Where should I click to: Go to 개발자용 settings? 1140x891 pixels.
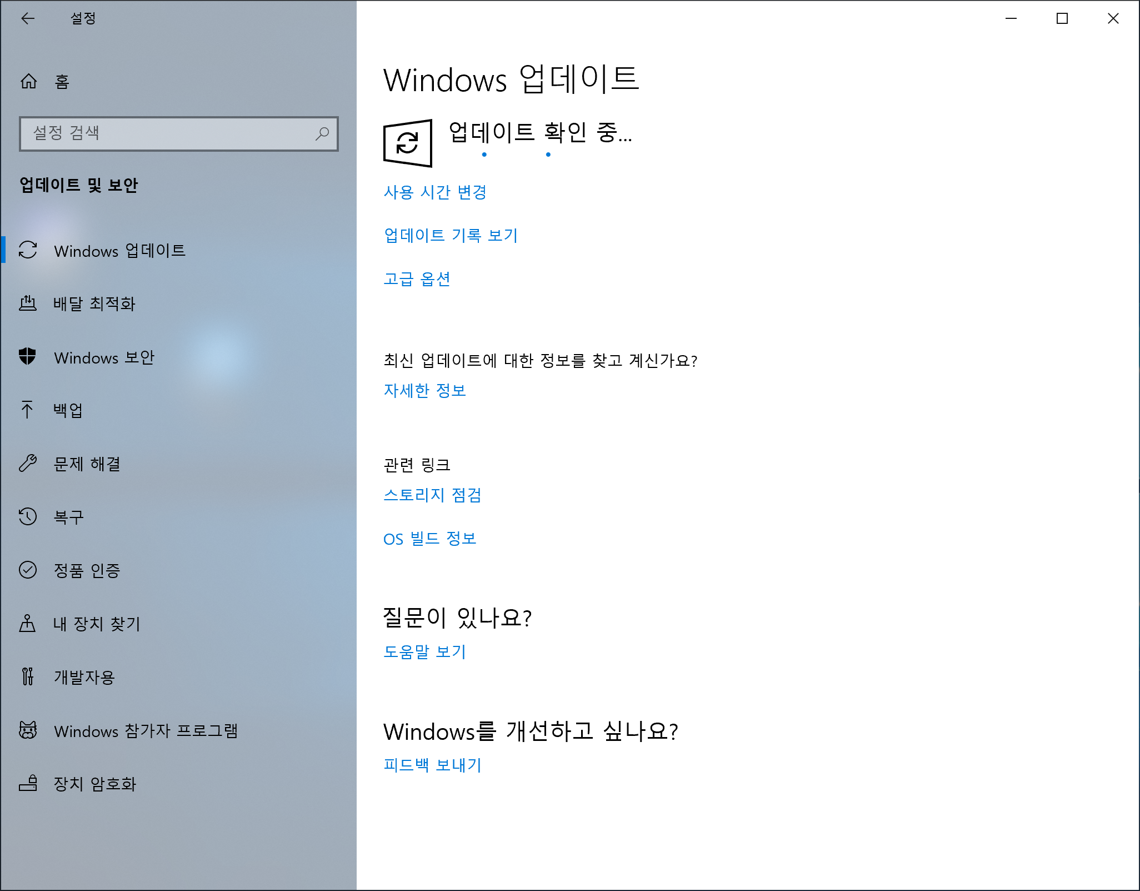click(178, 677)
